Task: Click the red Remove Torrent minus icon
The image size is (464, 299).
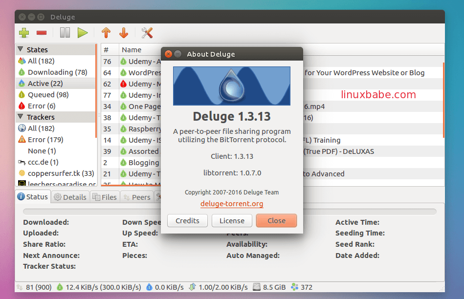Action: (x=42, y=33)
